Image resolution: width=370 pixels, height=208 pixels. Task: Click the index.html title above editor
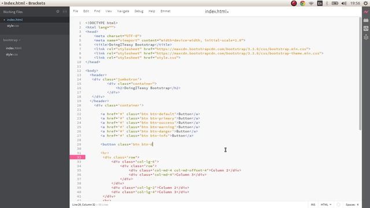[216, 12]
